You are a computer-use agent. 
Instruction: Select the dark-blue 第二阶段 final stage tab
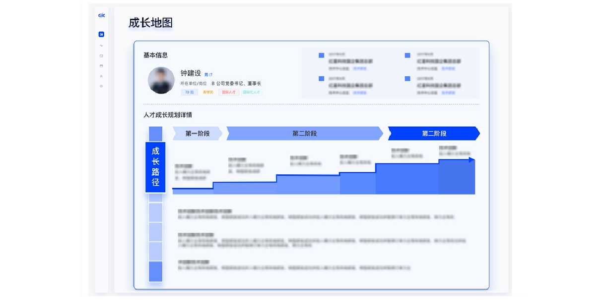pos(434,134)
